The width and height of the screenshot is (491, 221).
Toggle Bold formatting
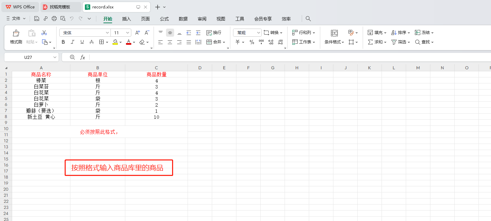[63, 42]
